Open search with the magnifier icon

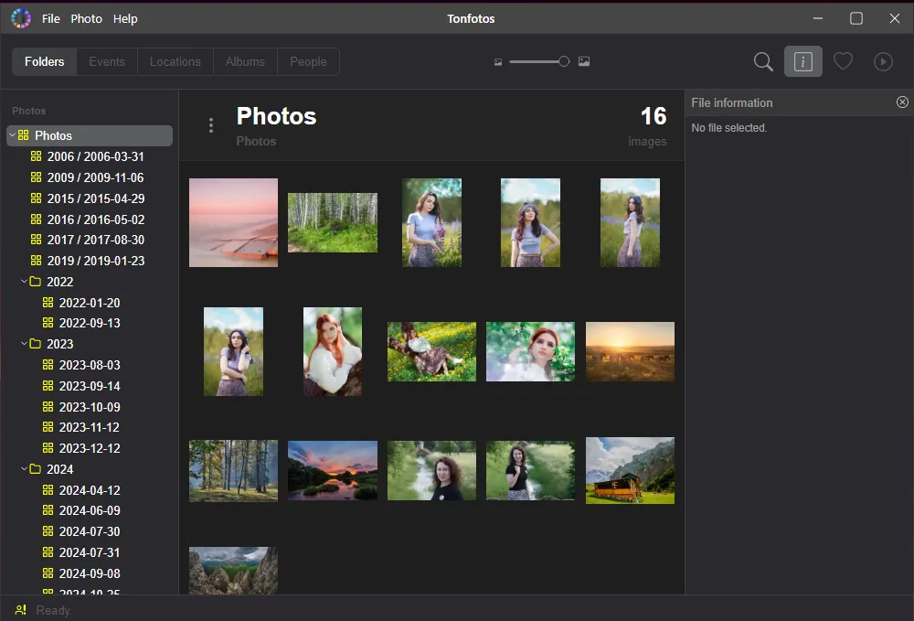[763, 61]
